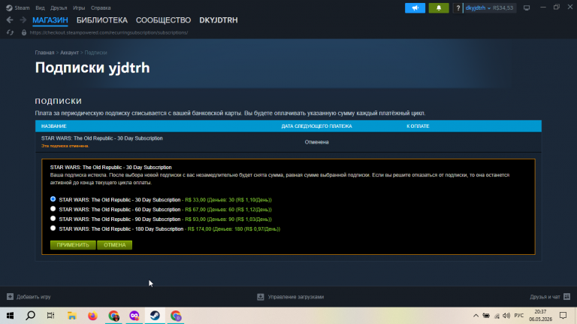The height and width of the screenshot is (324, 577).
Task: Click the НАЗВАНИЕ column header
Action: [x=54, y=126]
